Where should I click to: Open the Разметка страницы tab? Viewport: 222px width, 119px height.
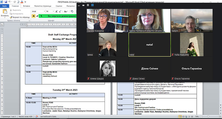pyautogui.click(x=43, y=6)
